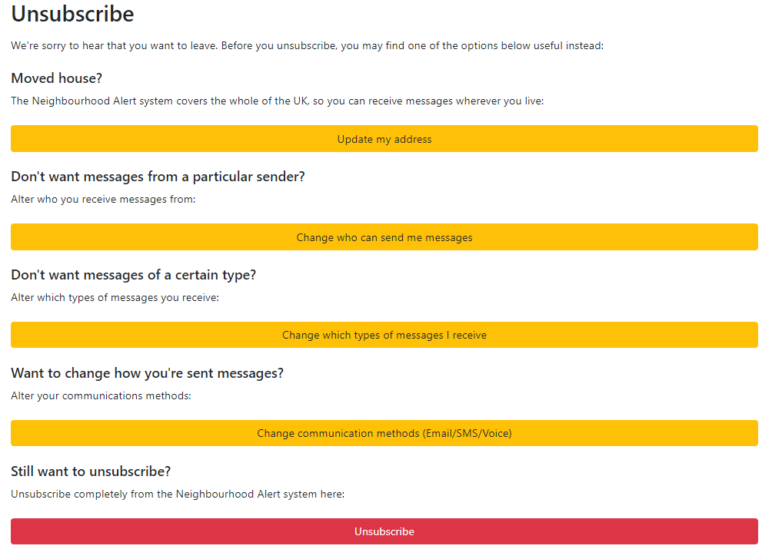The width and height of the screenshot is (772, 559).
Task: Click the Alter which types of messages text
Action: pos(115,297)
